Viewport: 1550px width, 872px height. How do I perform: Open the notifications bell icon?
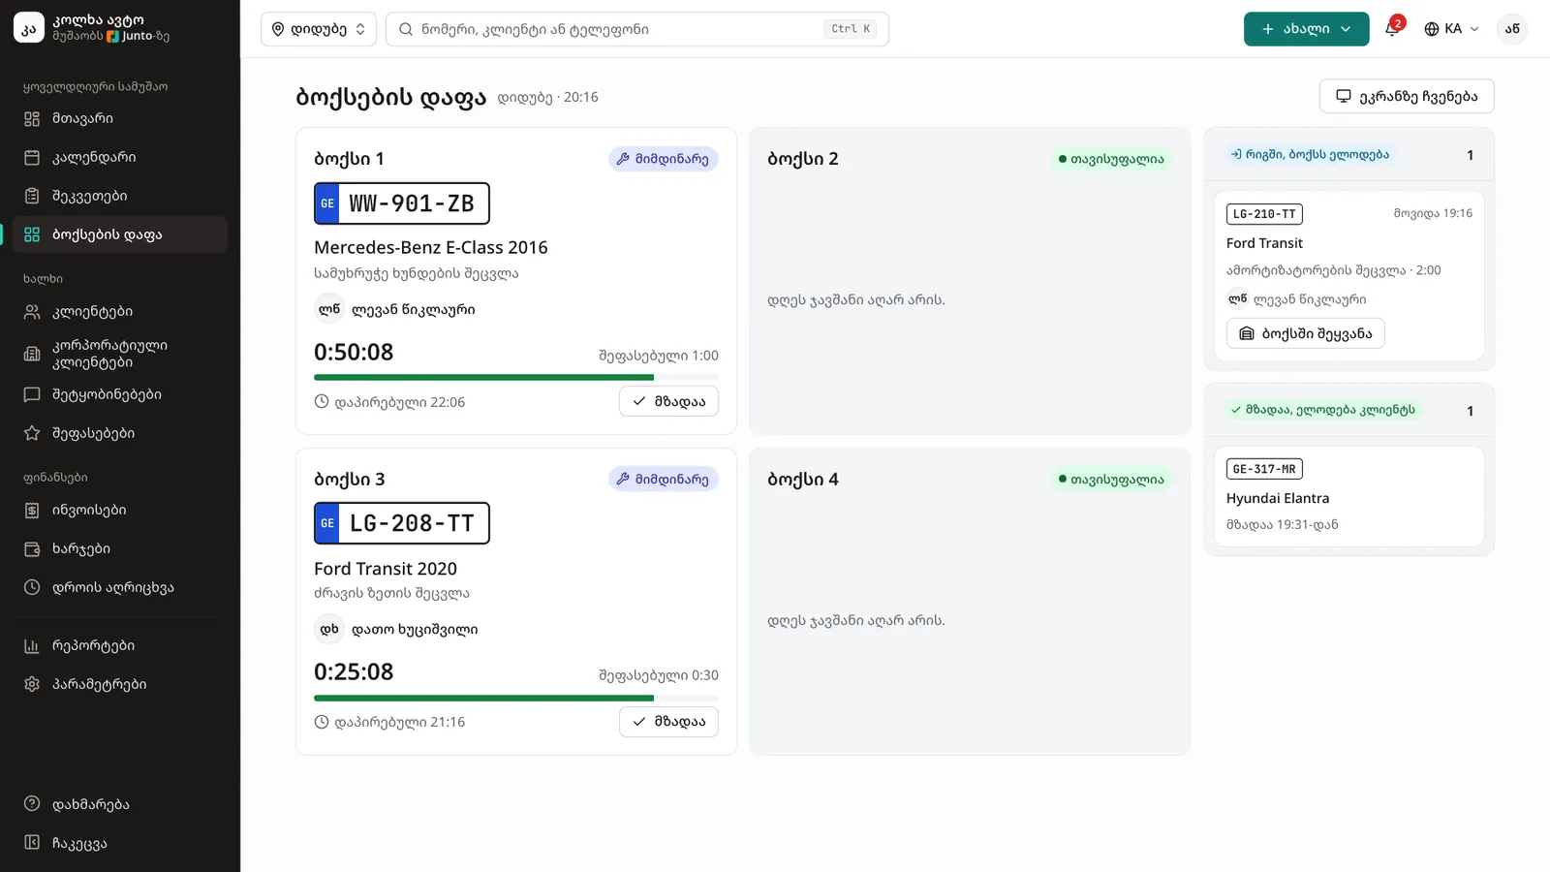tap(1392, 29)
